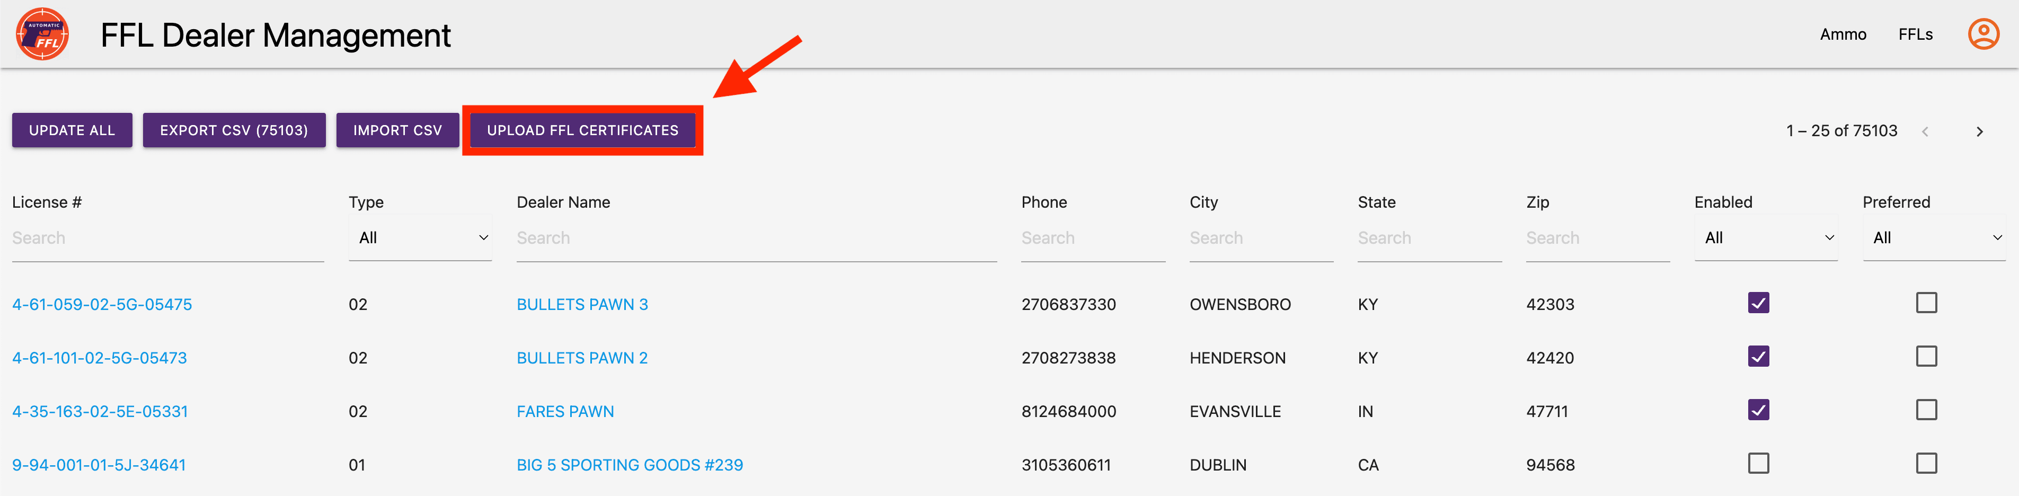The height and width of the screenshot is (496, 2019).
Task: Expand the Enabled filter dropdown
Action: click(x=1765, y=238)
